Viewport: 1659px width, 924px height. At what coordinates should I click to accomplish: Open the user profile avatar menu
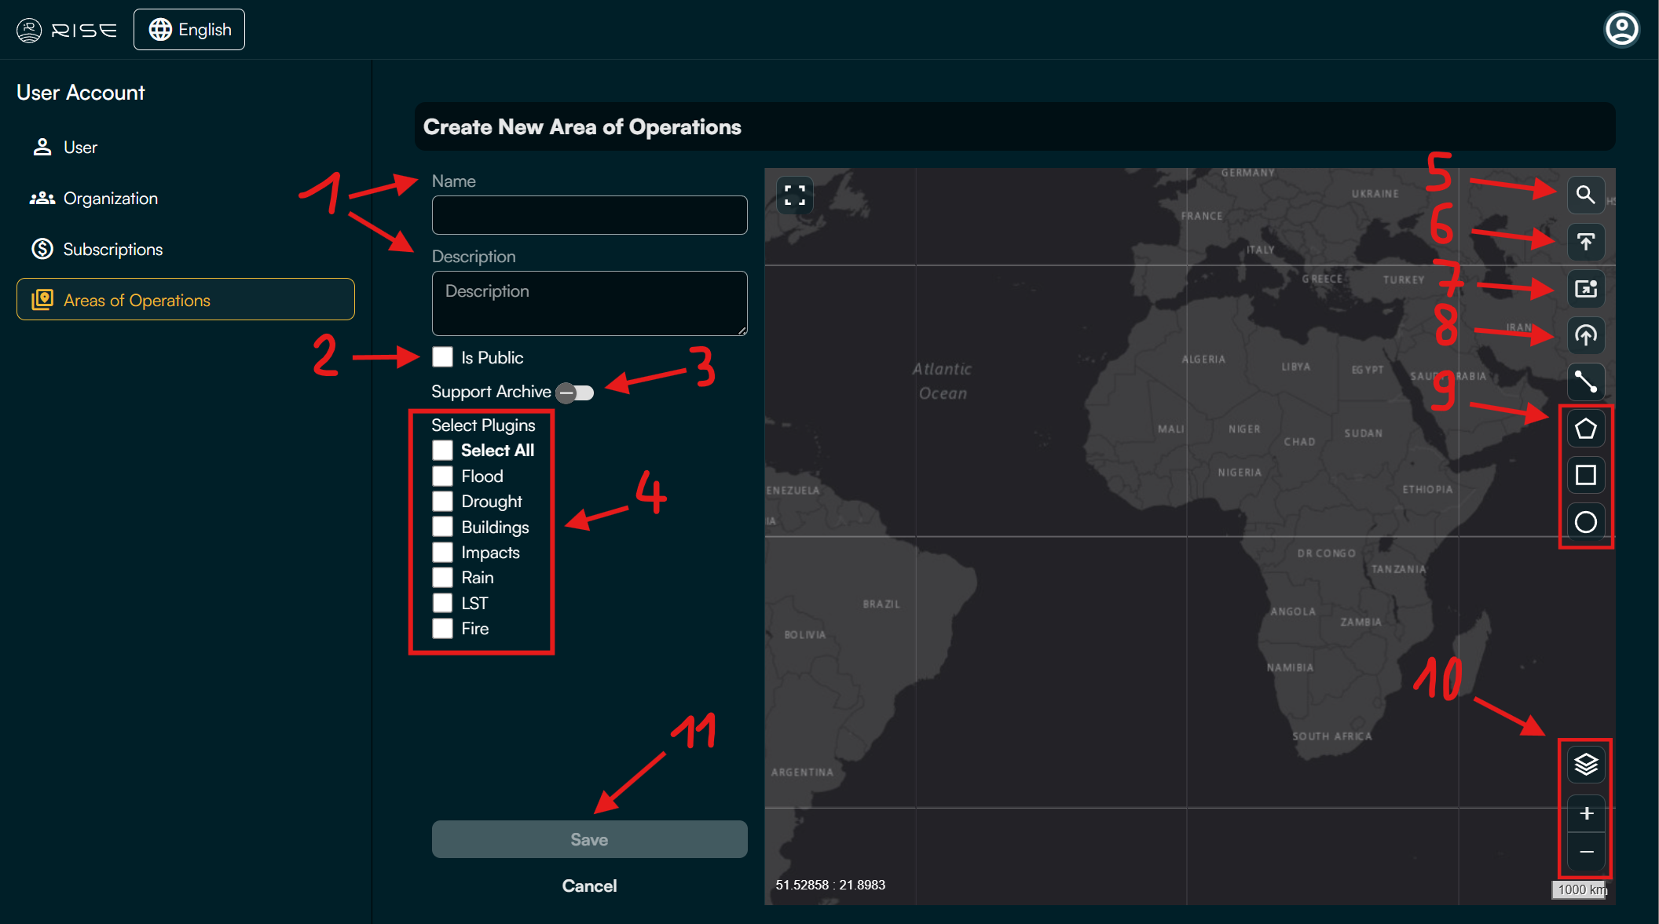pos(1621,30)
